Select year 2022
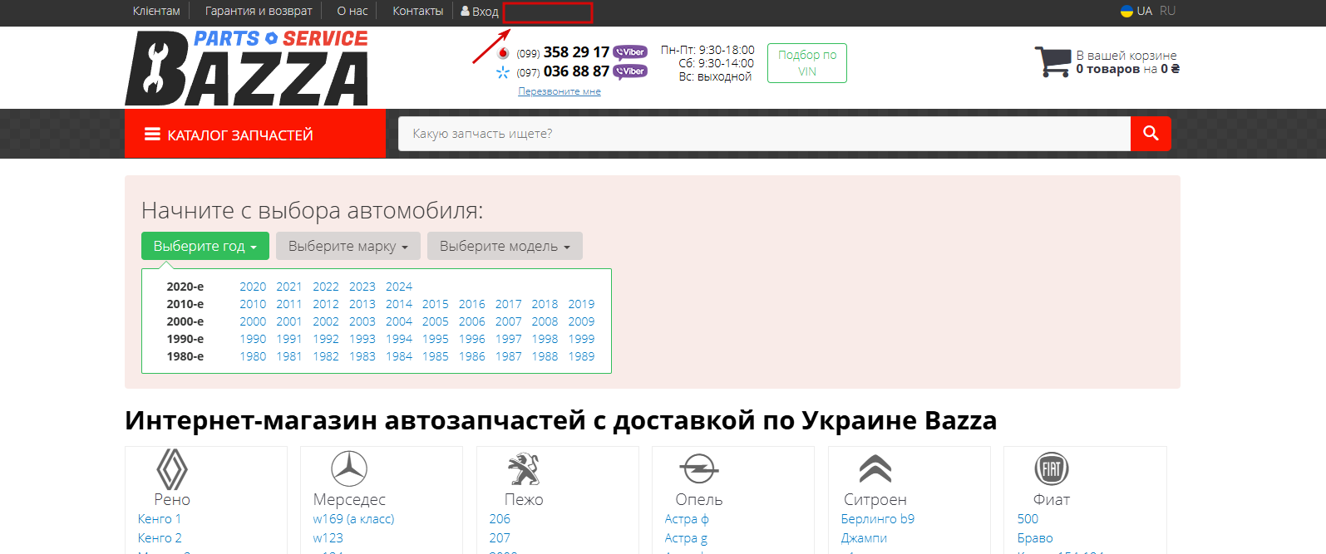Screen dimensions: 1326x554 click(x=326, y=287)
